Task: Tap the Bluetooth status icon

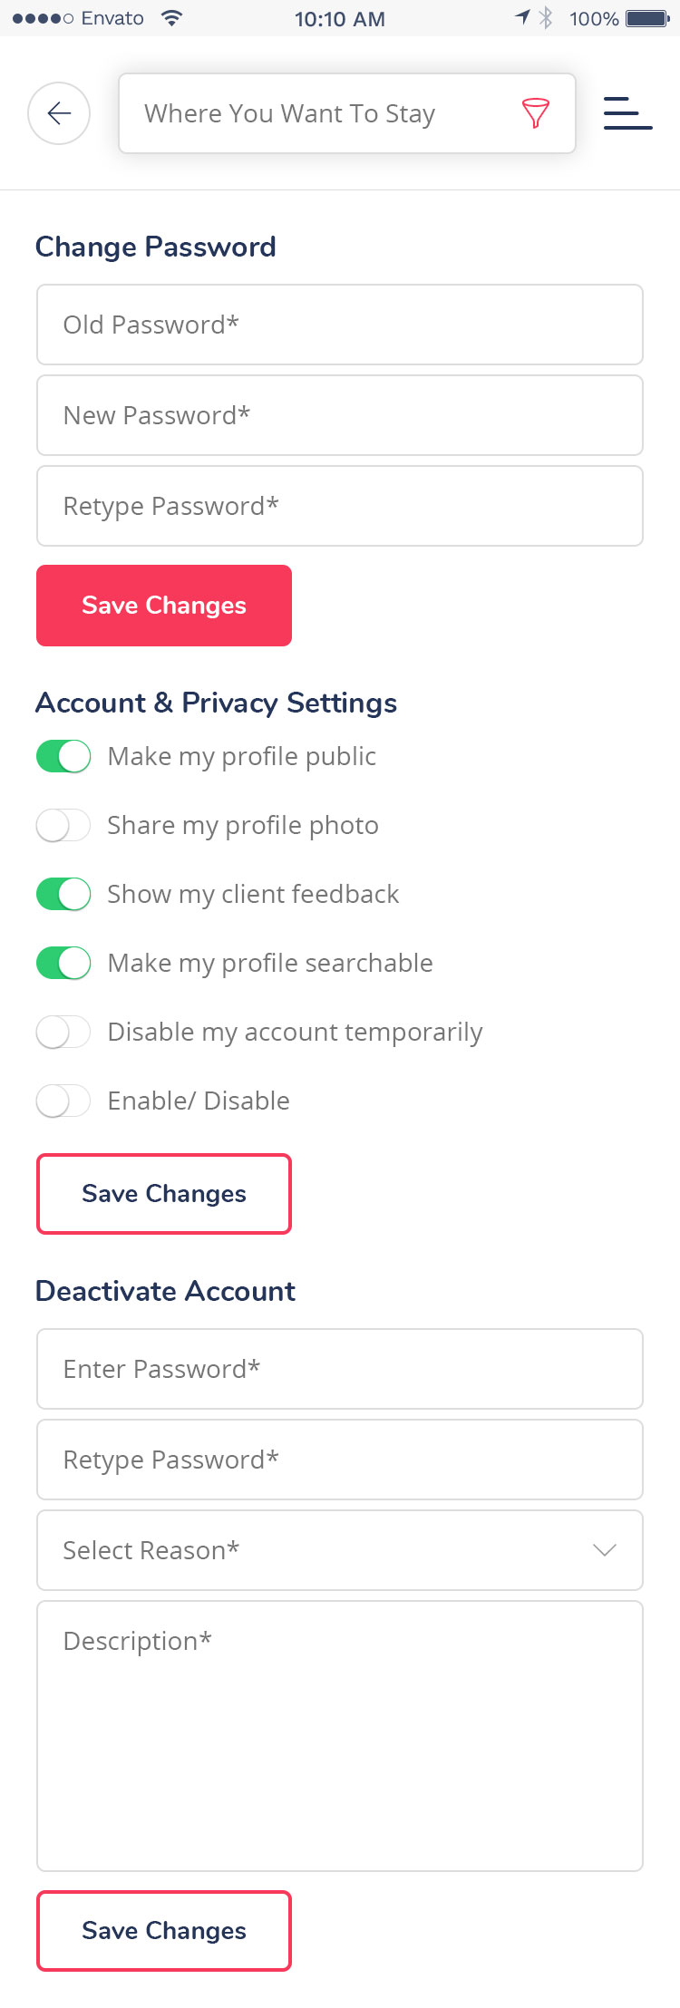Action: (546, 18)
